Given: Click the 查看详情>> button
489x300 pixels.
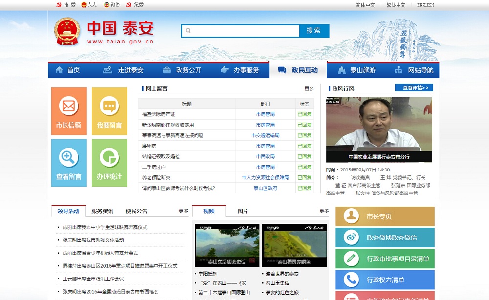Looking at the screenshot, I should [x=414, y=88].
